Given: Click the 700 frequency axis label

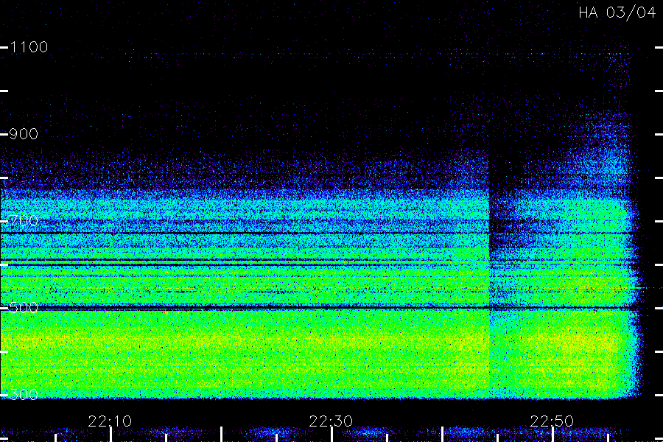Looking at the screenshot, I should [x=24, y=221].
